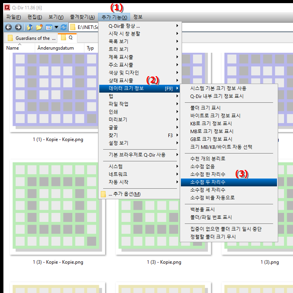
Task: Go back with the left arrow button
Action: pyautogui.click(x=9, y=27)
